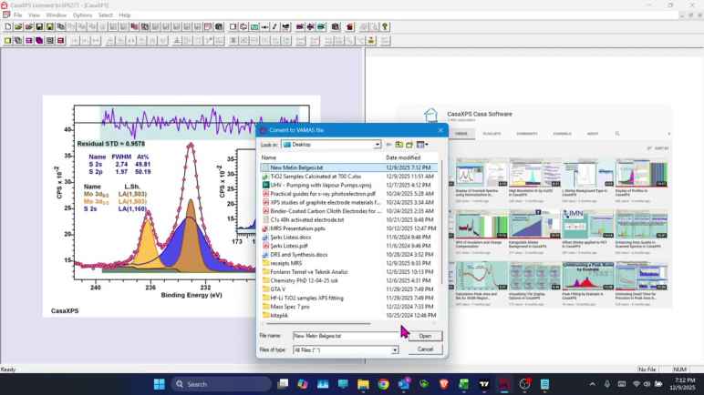Go back to last folder visited
The height and width of the screenshot is (395, 704).
[x=388, y=145]
